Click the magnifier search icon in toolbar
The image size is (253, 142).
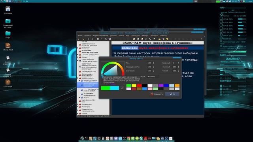click(106, 39)
